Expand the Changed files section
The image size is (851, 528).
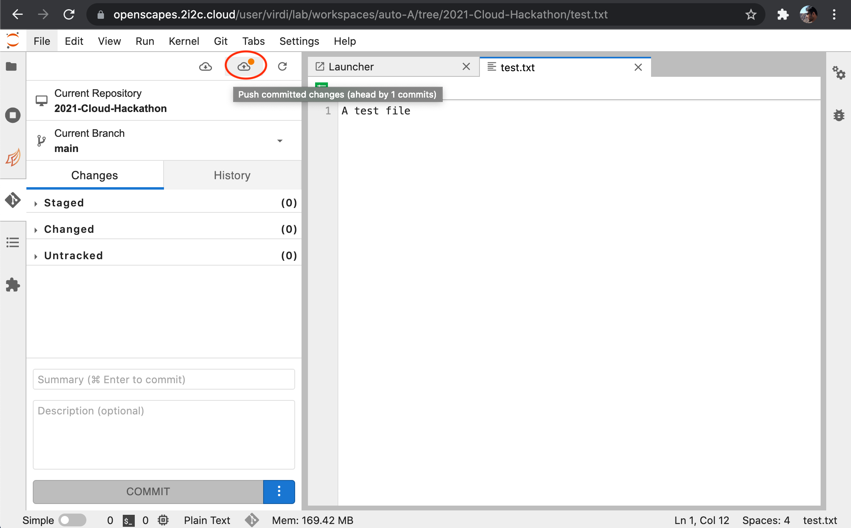pos(69,229)
